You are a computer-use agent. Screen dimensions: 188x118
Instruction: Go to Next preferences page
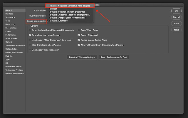coord(176,30)
